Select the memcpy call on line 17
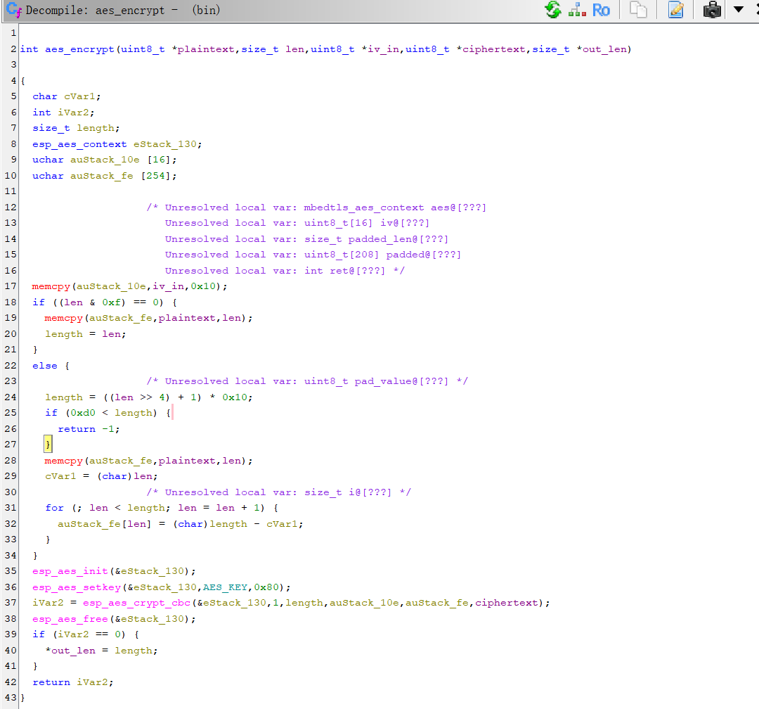Screen dimensions: 759x709 click(52, 286)
